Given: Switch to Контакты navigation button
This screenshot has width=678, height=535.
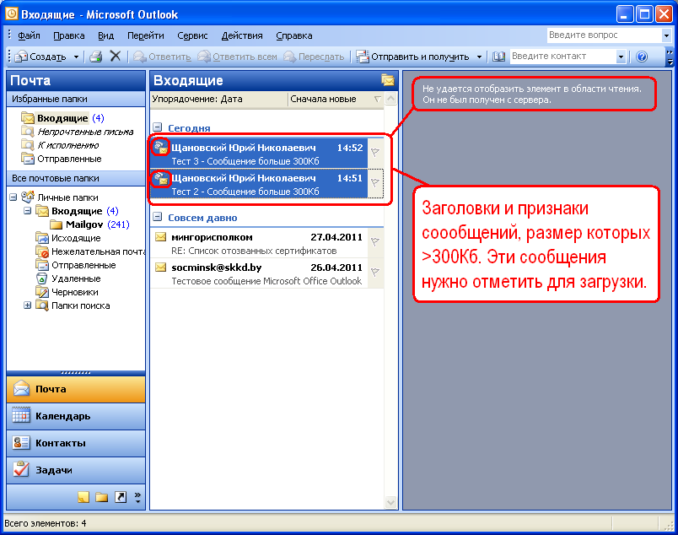Looking at the screenshot, I should click(76, 443).
